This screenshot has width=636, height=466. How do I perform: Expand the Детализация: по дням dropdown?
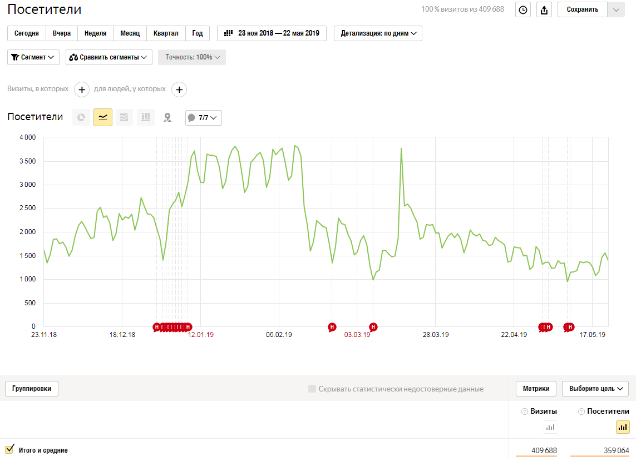pyautogui.click(x=378, y=33)
